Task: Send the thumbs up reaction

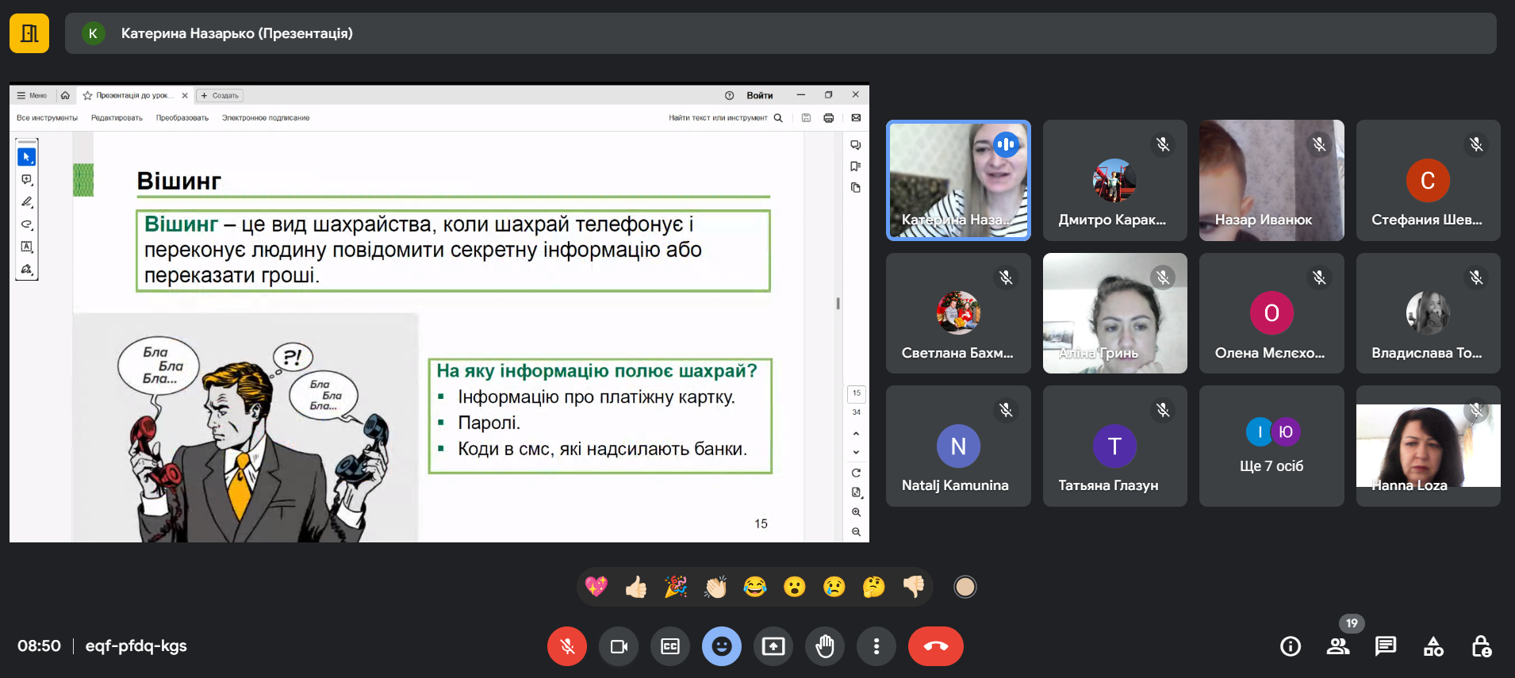Action: 636,587
